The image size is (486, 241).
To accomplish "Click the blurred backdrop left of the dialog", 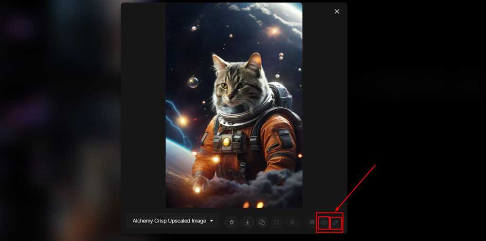I will pos(57,119).
